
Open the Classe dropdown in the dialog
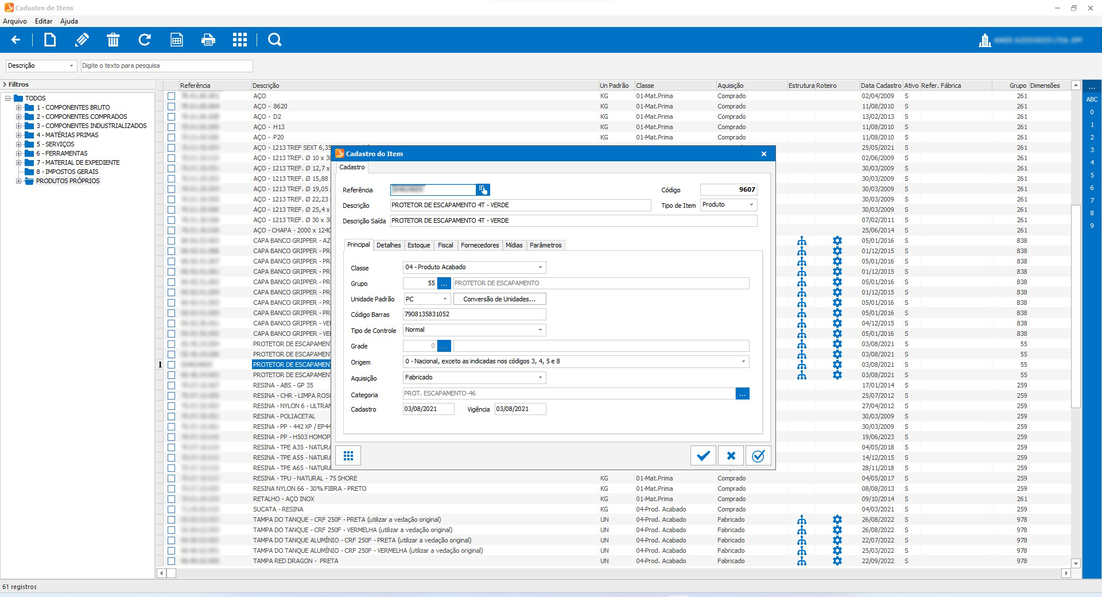tap(540, 268)
